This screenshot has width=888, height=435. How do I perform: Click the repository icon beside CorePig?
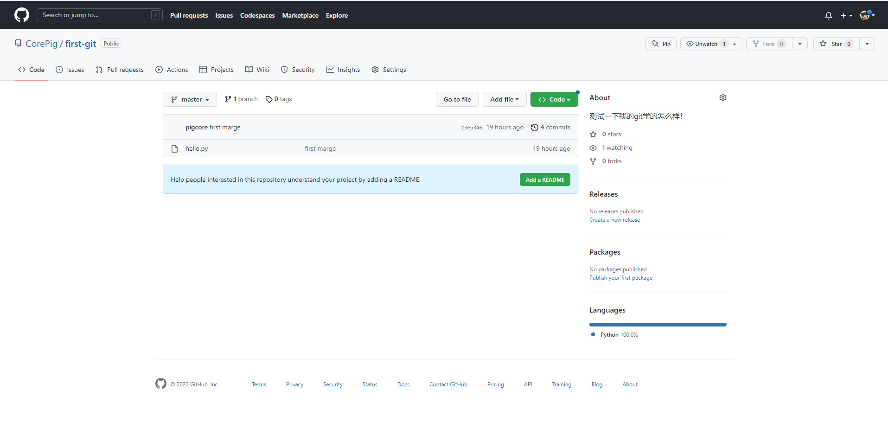[x=18, y=43]
